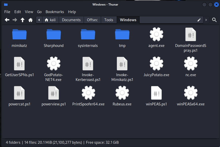Click the 'winPEASx64.exe' file name
Viewport: 220px width, 147px height.
191,104
